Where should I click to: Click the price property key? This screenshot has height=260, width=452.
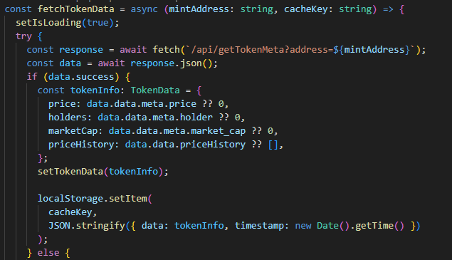(62, 104)
